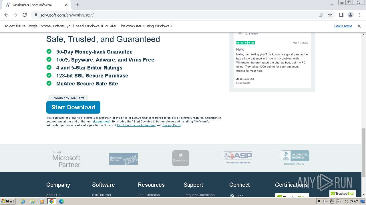Launch Internet Explorer from the taskbar
Screen dimensions: 366x205
[x=23, y=201]
